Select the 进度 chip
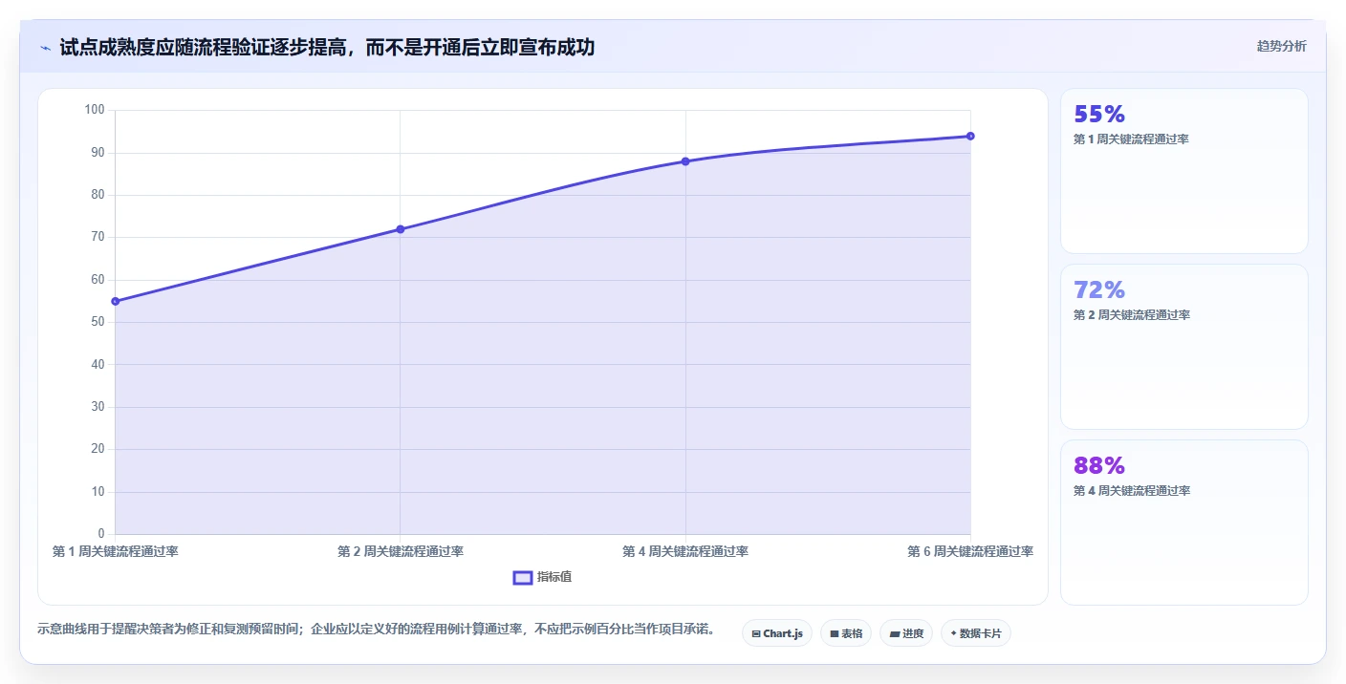Screen dimensions: 1346x684 coord(906,633)
